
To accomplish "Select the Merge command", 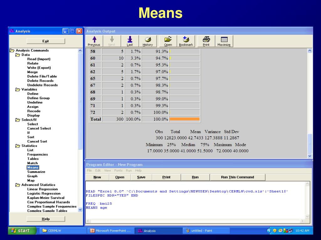I will click(33, 72).
